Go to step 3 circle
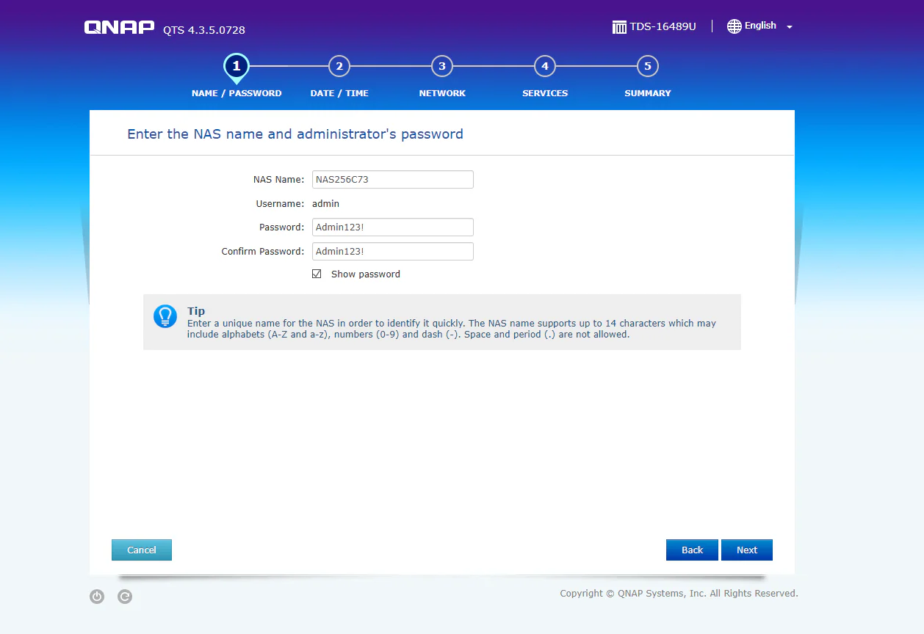 442,66
